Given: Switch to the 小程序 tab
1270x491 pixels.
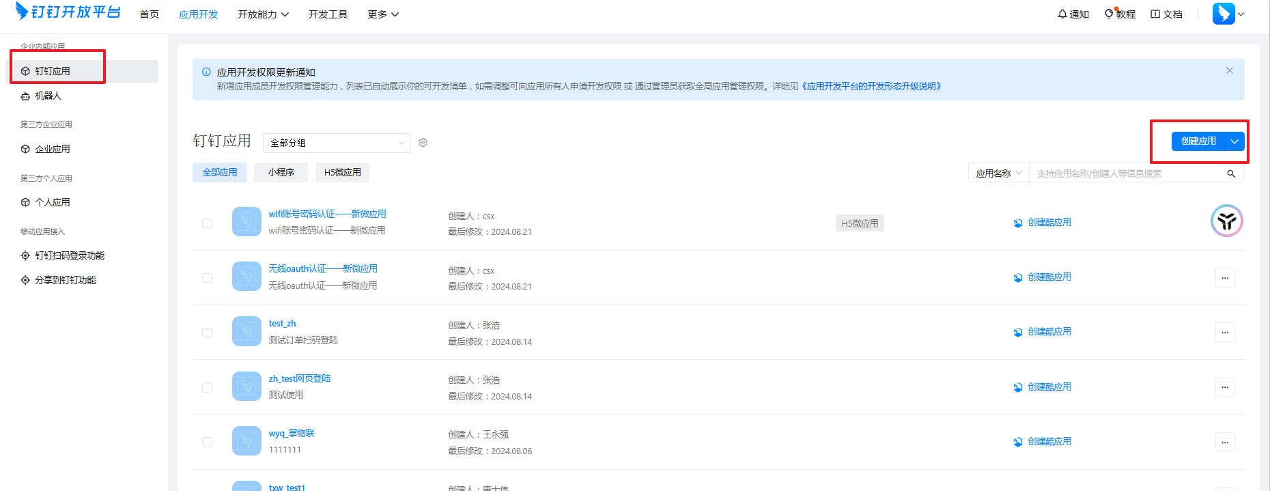Looking at the screenshot, I should point(281,172).
